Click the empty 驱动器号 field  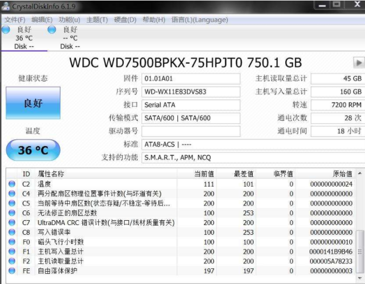191,131
